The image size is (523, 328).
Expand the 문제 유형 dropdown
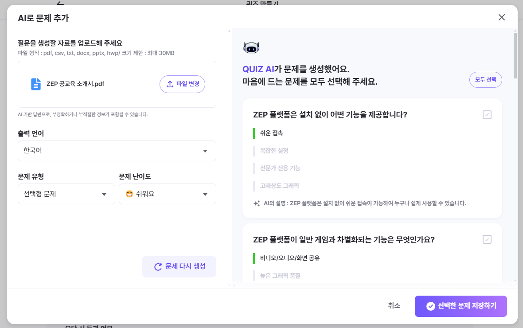tap(66, 194)
